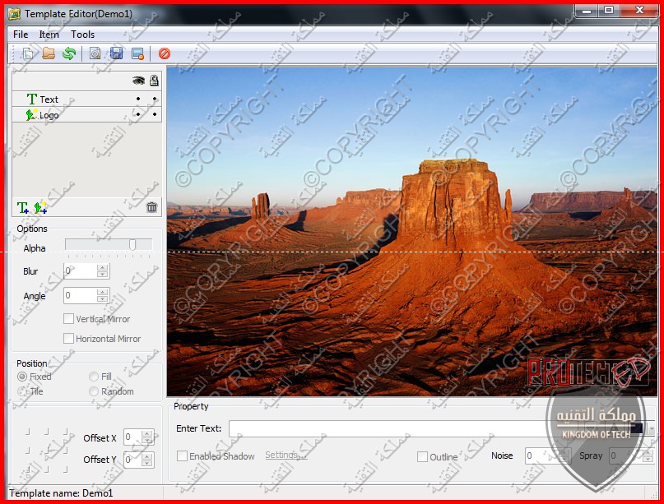The width and height of the screenshot is (664, 504).
Task: Toggle visibility dot of the Text layer
Action: pos(138,99)
